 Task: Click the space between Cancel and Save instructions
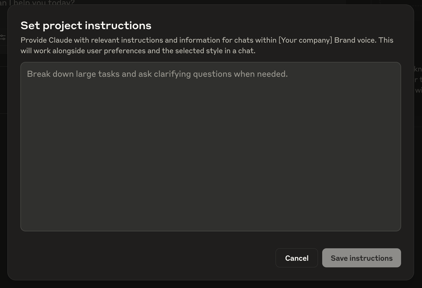click(320, 258)
